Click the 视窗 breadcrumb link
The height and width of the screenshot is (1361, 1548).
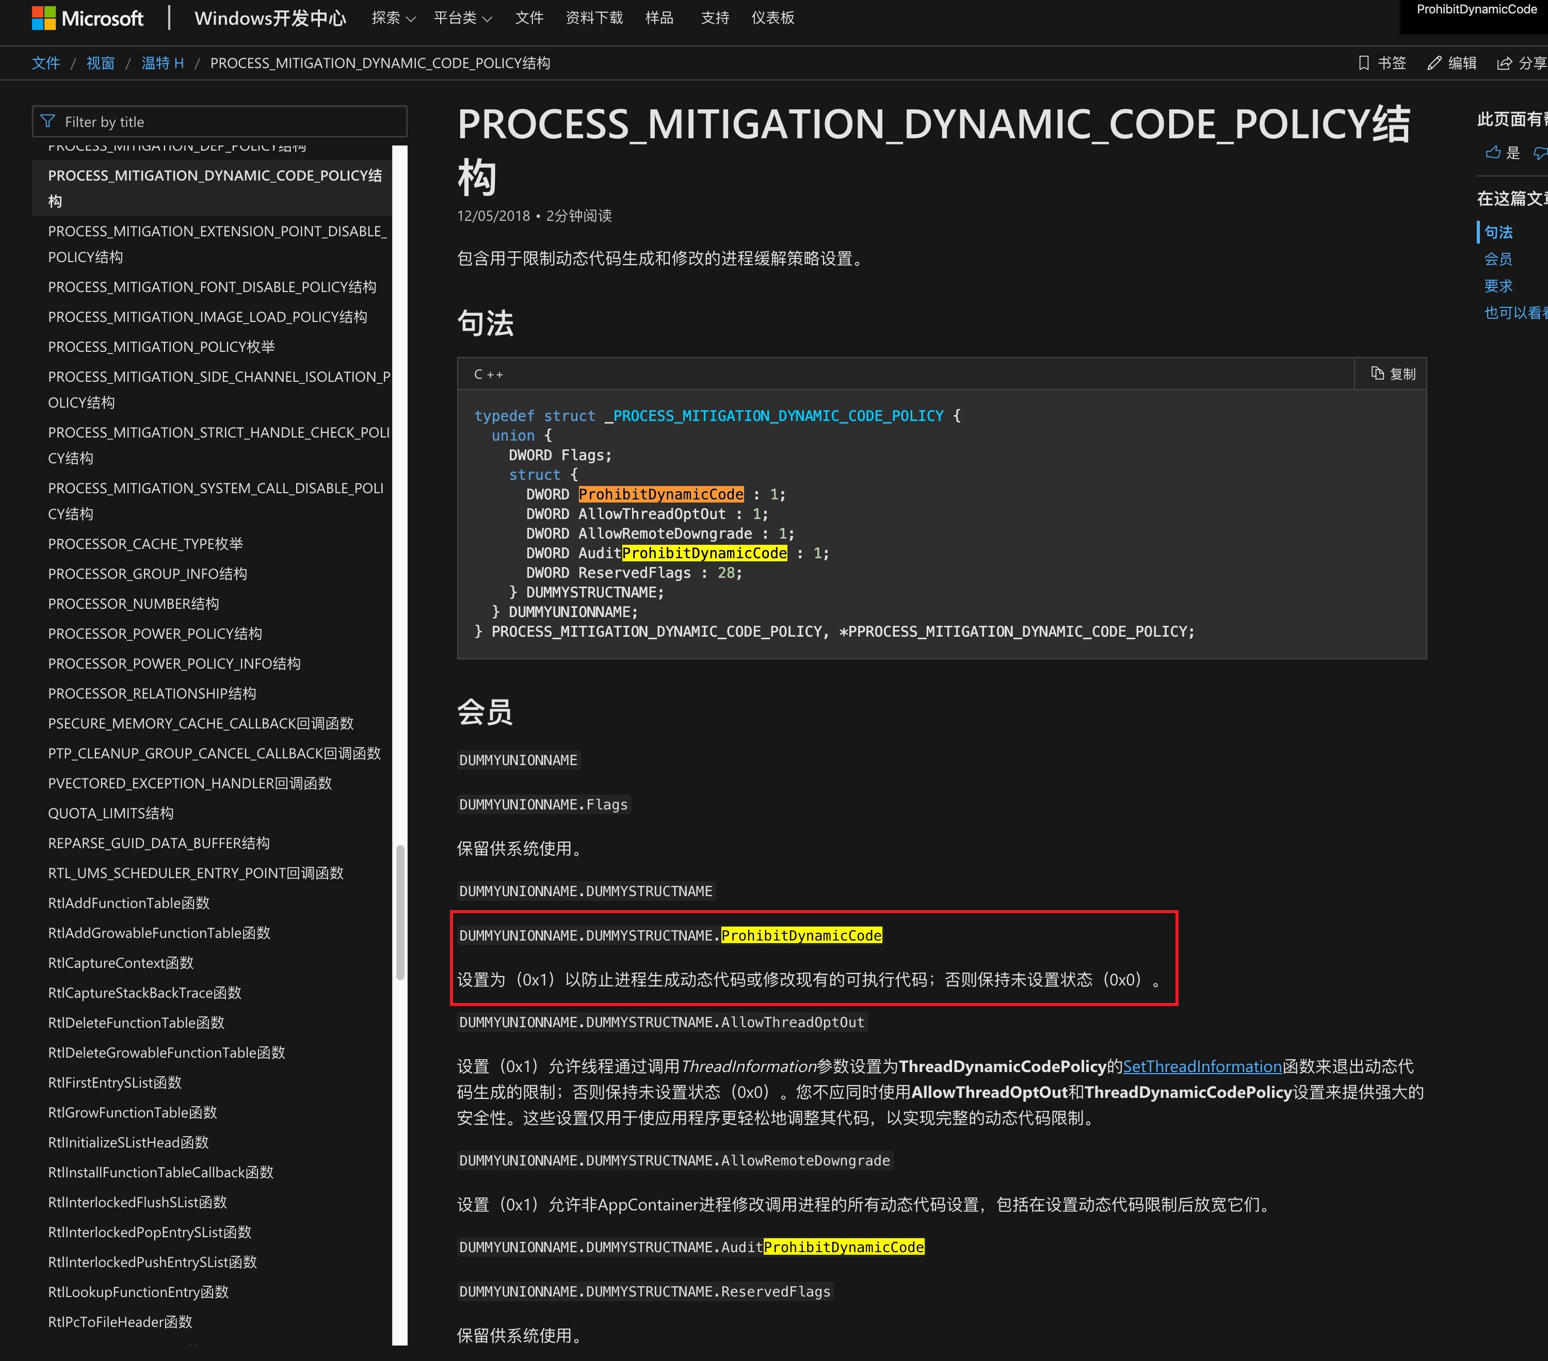pyautogui.click(x=101, y=63)
